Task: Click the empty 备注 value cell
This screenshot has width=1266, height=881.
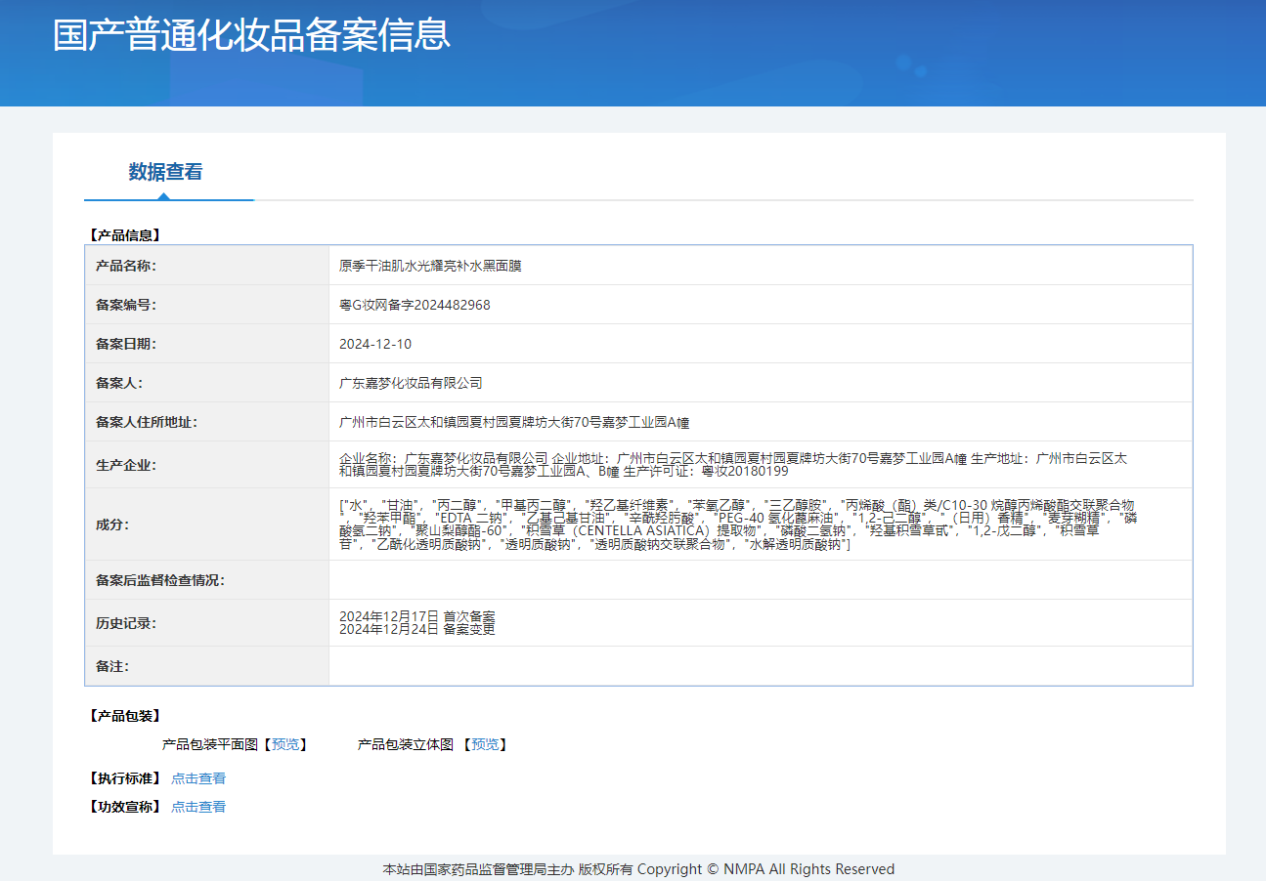Action: [760, 666]
